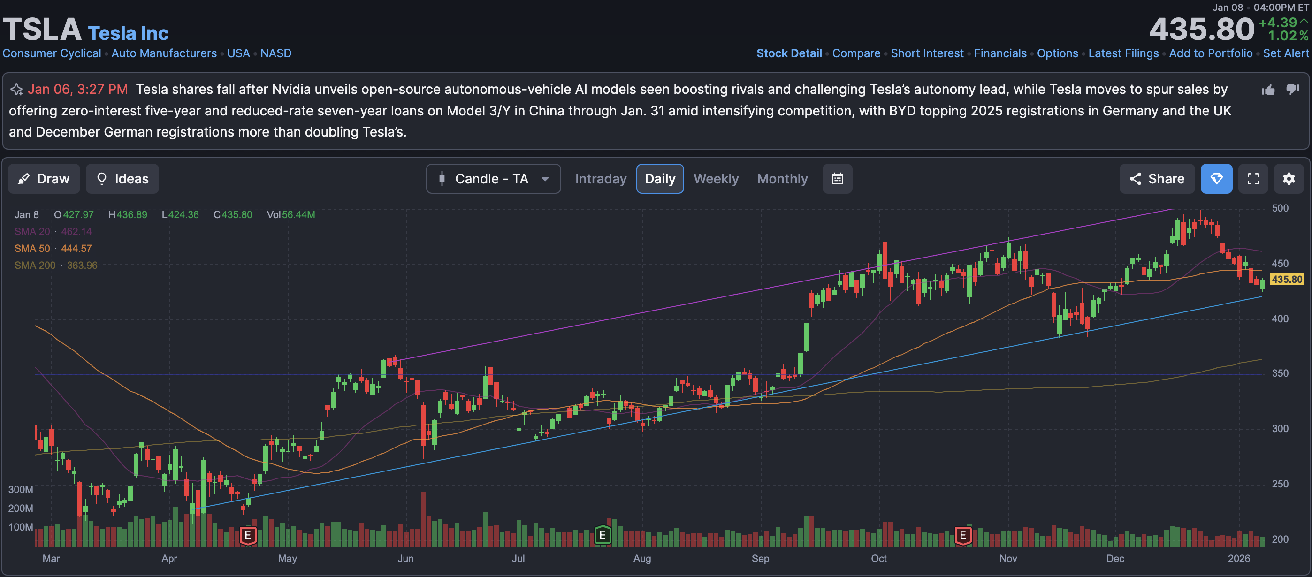This screenshot has width=1312, height=577.
Task: Click the thumbs down icon on news
Action: tap(1292, 90)
